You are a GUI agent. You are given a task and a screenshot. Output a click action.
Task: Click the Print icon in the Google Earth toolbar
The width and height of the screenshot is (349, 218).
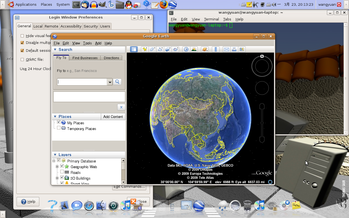coord(234,49)
